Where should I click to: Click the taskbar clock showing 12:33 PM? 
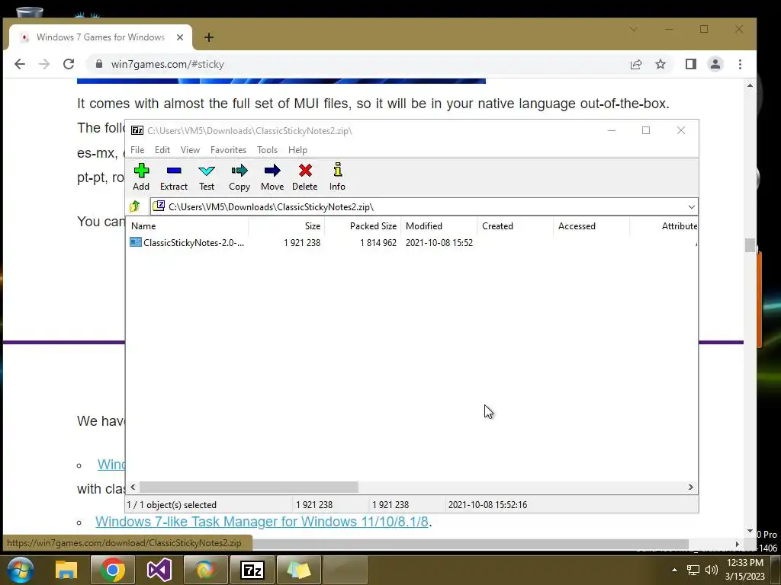[x=745, y=570]
